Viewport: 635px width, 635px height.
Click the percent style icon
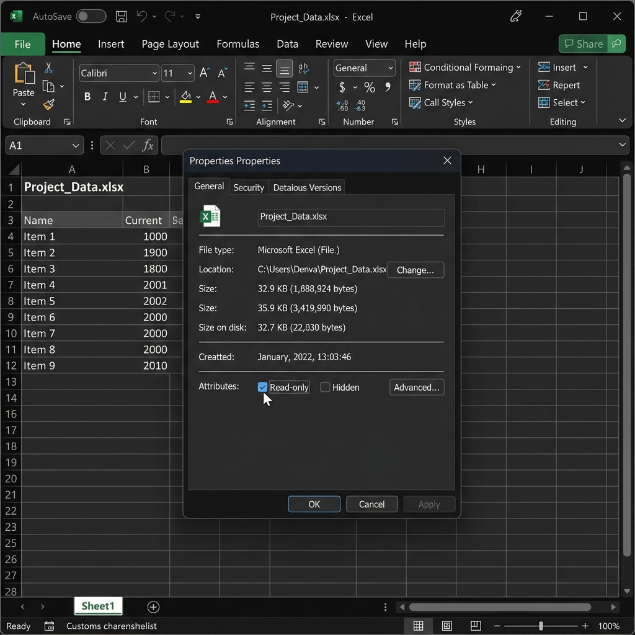click(370, 87)
